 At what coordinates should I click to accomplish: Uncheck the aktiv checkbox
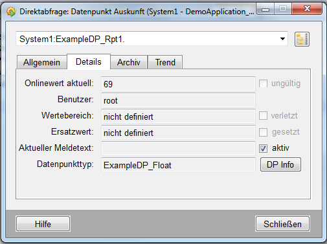coord(263,148)
